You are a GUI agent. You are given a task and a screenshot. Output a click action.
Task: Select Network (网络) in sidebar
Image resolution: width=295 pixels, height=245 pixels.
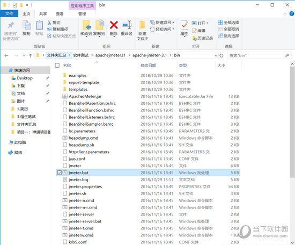tap(18, 153)
